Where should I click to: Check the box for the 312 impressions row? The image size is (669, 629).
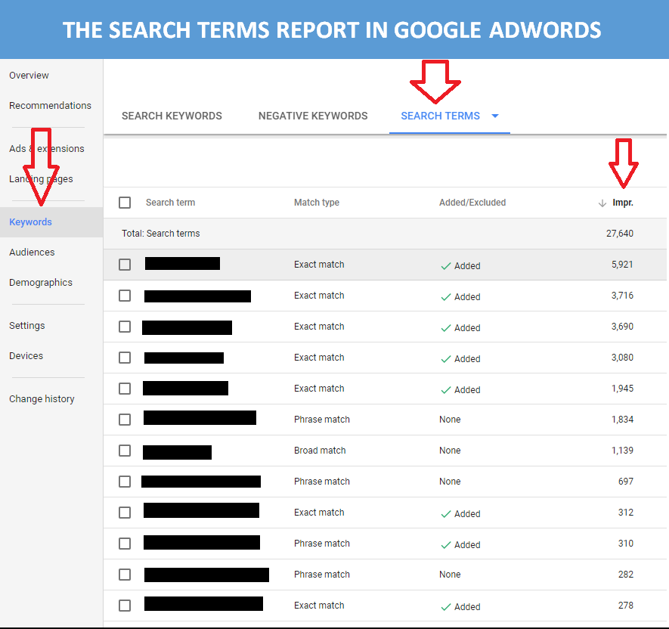(x=125, y=512)
